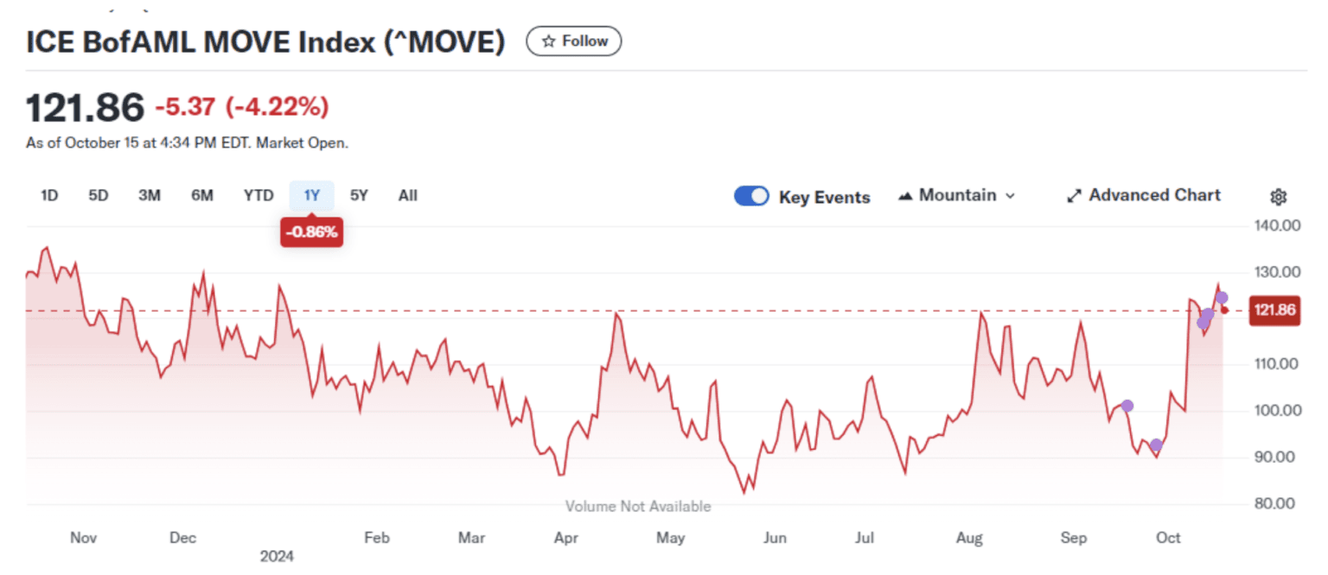Screen dimensions: 1328x575
Task: Click the 121.86 current price label on axis
Action: pyautogui.click(x=1275, y=310)
